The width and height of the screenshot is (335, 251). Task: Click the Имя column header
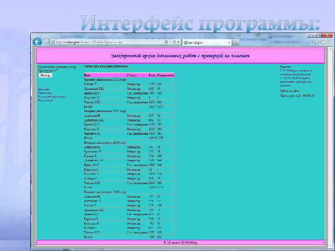click(87, 75)
